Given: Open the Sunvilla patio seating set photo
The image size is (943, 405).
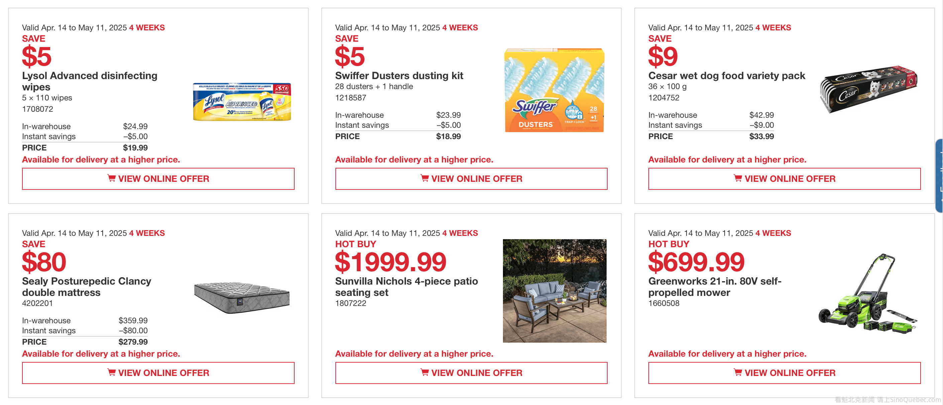Looking at the screenshot, I should pos(554,291).
